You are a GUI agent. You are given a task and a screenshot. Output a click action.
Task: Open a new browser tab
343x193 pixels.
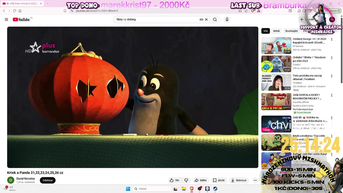pyautogui.click(x=47, y=3)
